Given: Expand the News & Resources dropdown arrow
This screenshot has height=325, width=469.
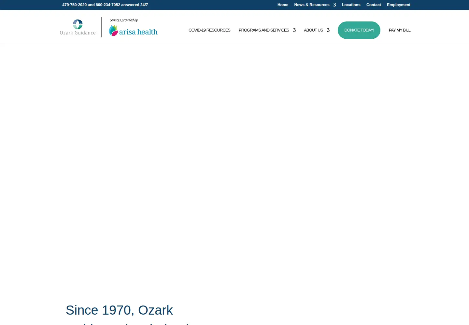Looking at the screenshot, I should click(x=334, y=5).
